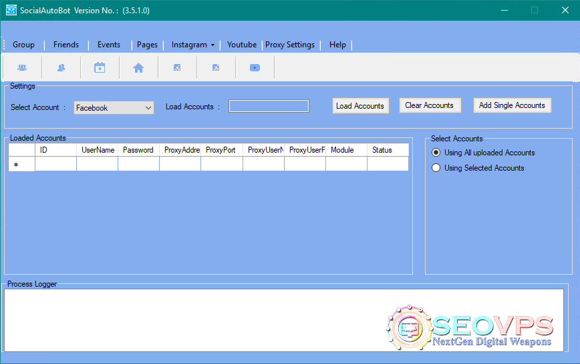Click the Password column header
Viewport: 580px width, 364px height.
(139, 150)
